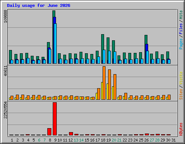The width and height of the screenshot is (185, 144).
Task: Click the 40611 y-axis value
Action: point(5,71)
